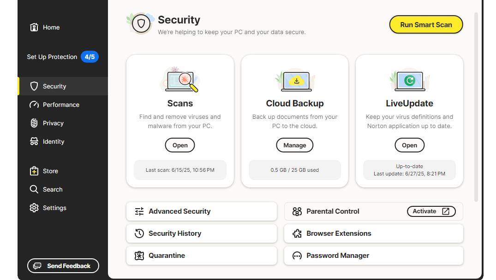Click the Parental Control family icon
Viewport: 496px width, 280px height.
(x=297, y=211)
